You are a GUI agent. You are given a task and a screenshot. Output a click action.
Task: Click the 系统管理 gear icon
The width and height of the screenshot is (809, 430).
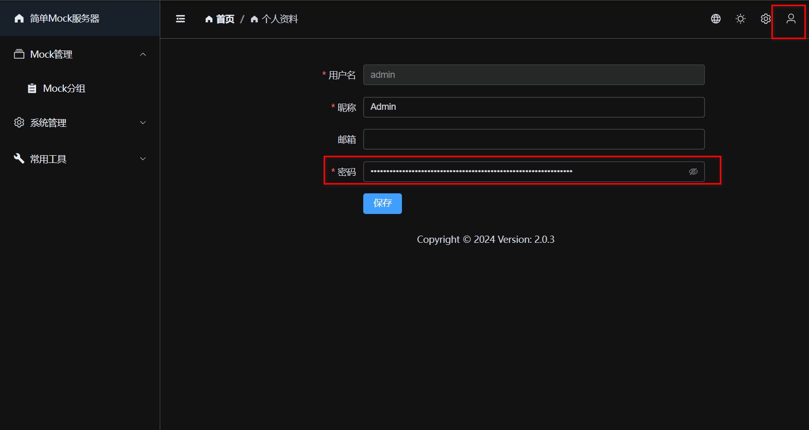(19, 123)
